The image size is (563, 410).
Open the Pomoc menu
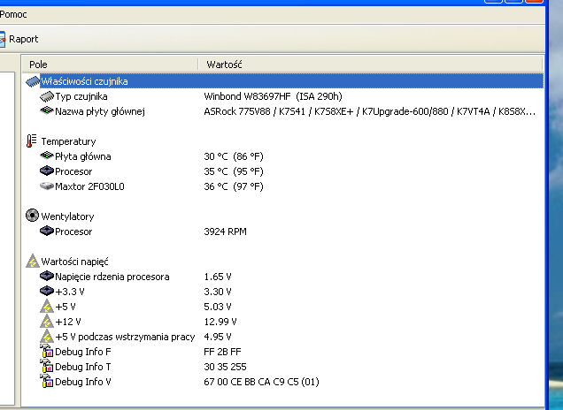[x=13, y=14]
